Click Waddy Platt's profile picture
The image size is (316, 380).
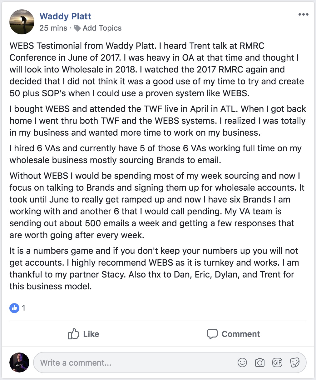click(22, 22)
